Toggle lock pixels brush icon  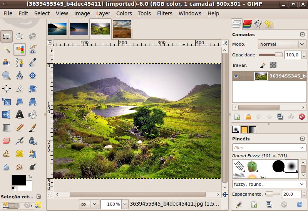263,65
